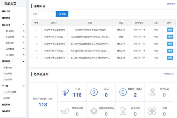Open 意见反馈 in the sidebar
The image size is (177, 118).
pos(6,105)
